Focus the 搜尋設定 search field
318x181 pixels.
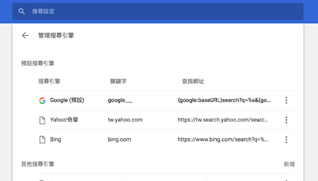(x=158, y=11)
